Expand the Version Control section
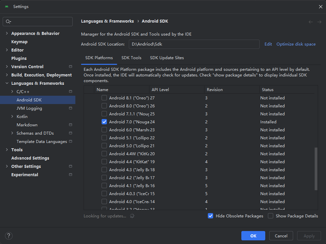 point(7,66)
